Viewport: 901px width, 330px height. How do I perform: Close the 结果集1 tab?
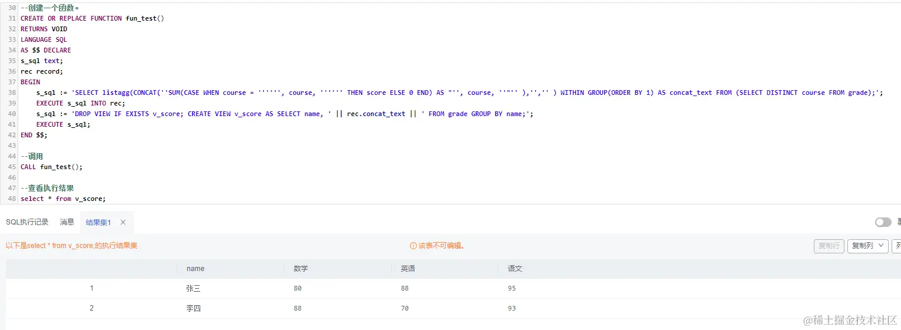[x=123, y=222]
